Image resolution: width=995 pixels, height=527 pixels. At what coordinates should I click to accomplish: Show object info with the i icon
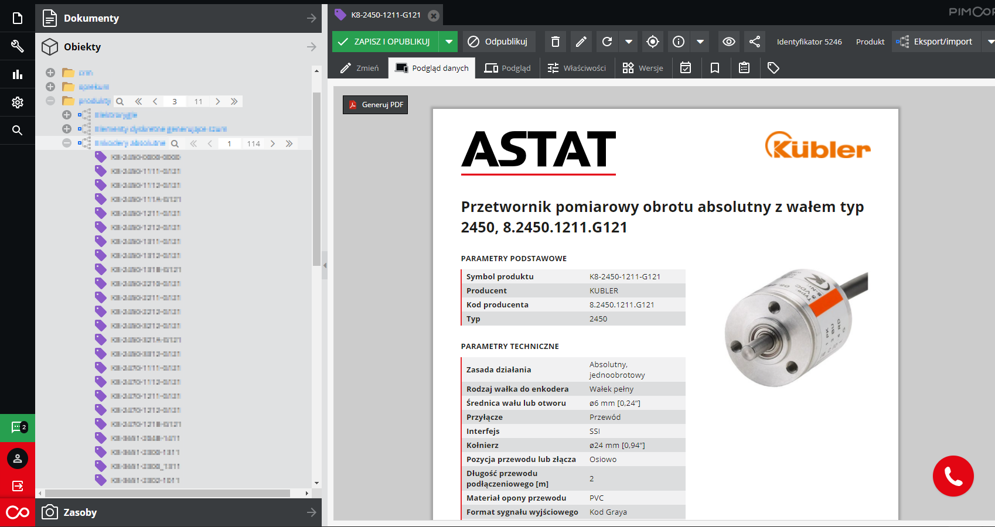(x=679, y=42)
